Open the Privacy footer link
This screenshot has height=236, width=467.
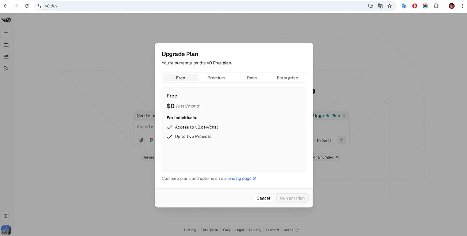tap(255, 230)
